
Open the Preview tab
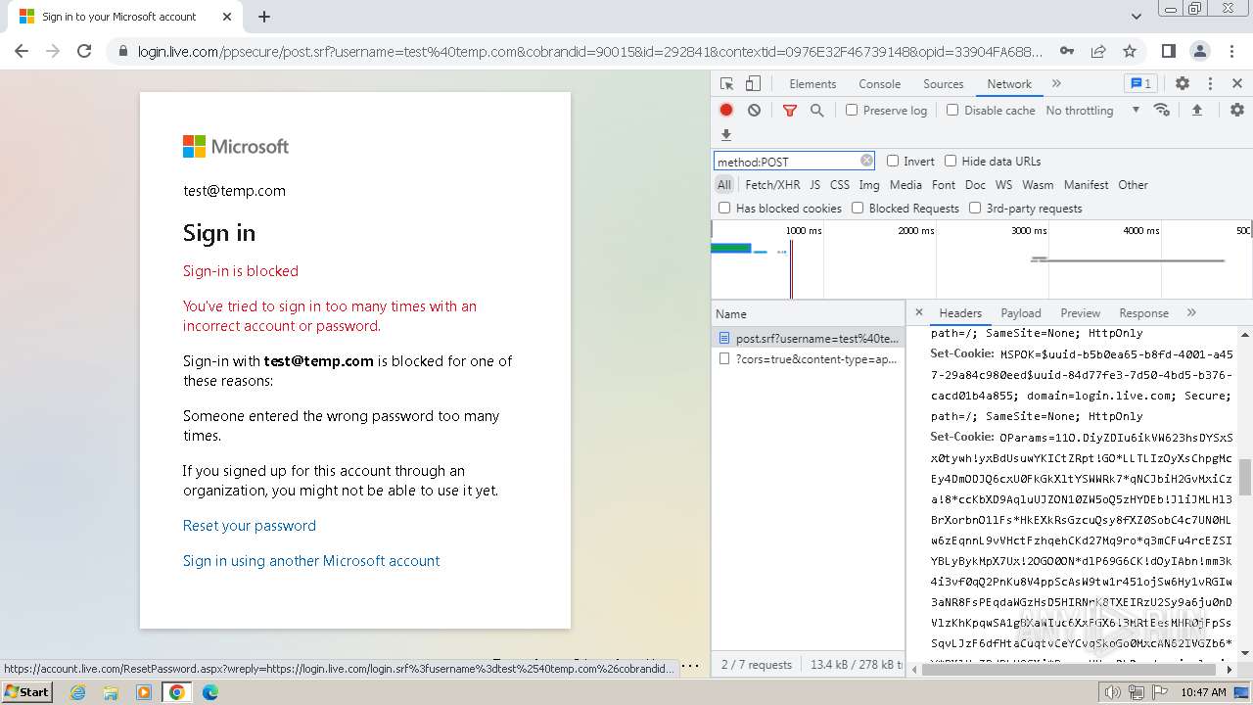[1080, 313]
